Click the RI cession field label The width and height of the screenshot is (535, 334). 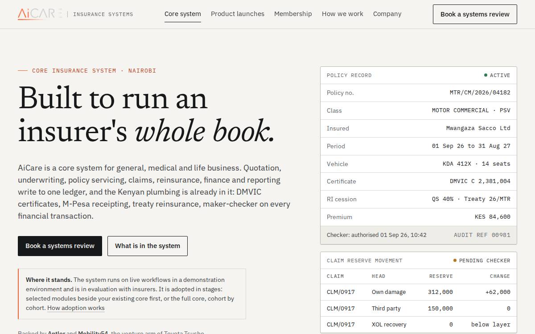pos(342,199)
